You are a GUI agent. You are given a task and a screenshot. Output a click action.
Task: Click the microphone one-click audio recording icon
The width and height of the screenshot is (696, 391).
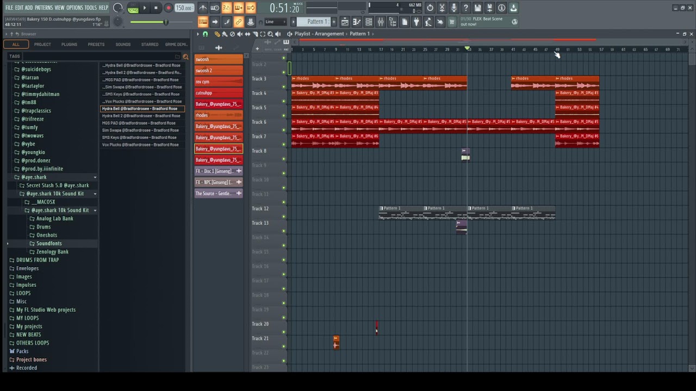pyautogui.click(x=454, y=8)
